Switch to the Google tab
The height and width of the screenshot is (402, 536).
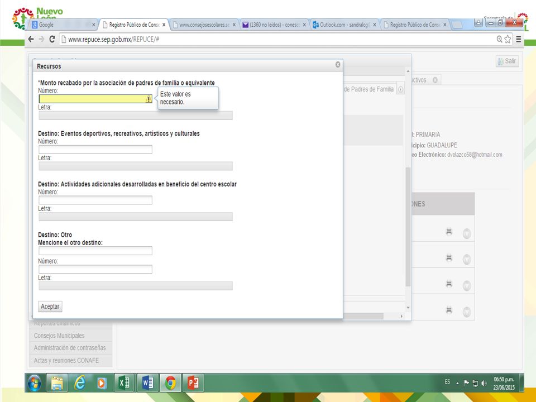(61, 25)
